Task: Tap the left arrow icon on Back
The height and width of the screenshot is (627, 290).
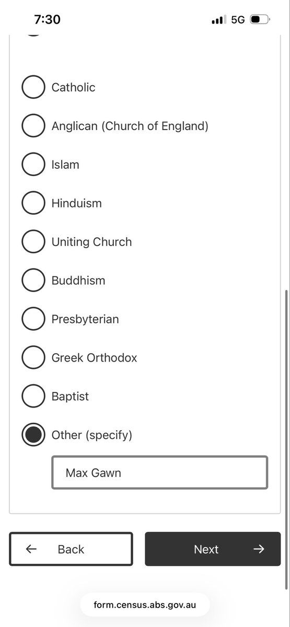Action: click(31, 549)
